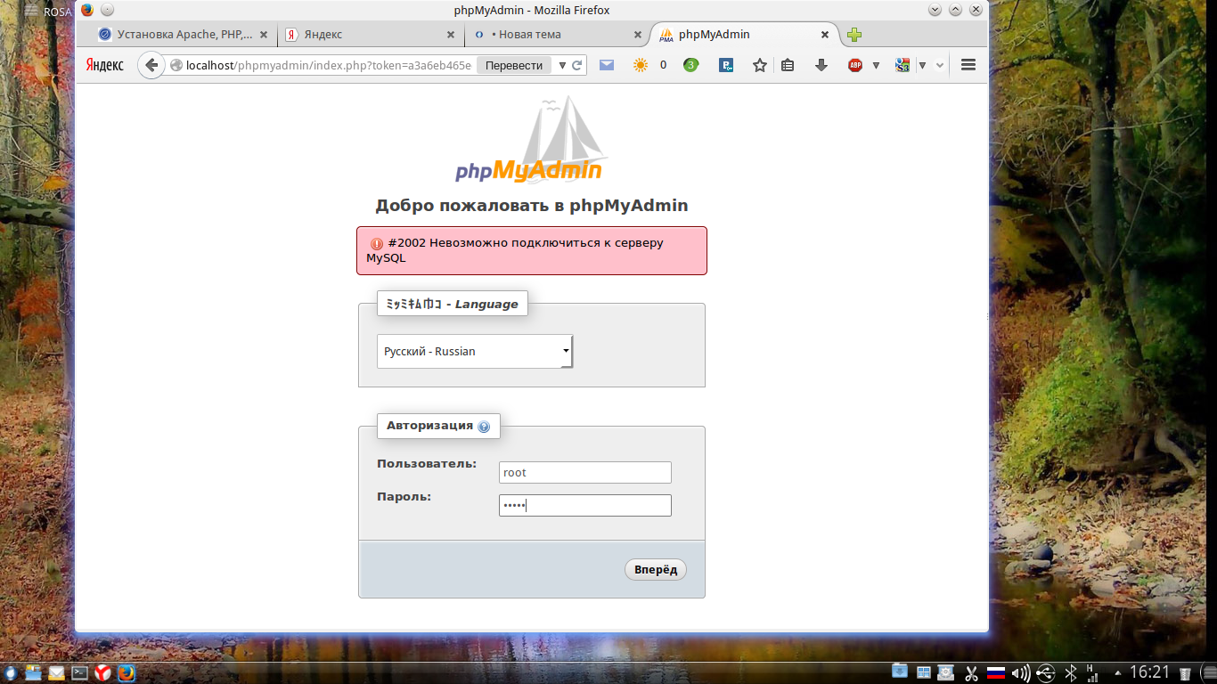Open the Firefox hamburger menu
Image resolution: width=1217 pixels, height=684 pixels.
(968, 65)
